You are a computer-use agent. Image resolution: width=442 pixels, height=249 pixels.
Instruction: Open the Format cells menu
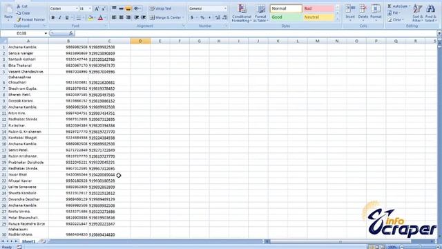coord(376,12)
